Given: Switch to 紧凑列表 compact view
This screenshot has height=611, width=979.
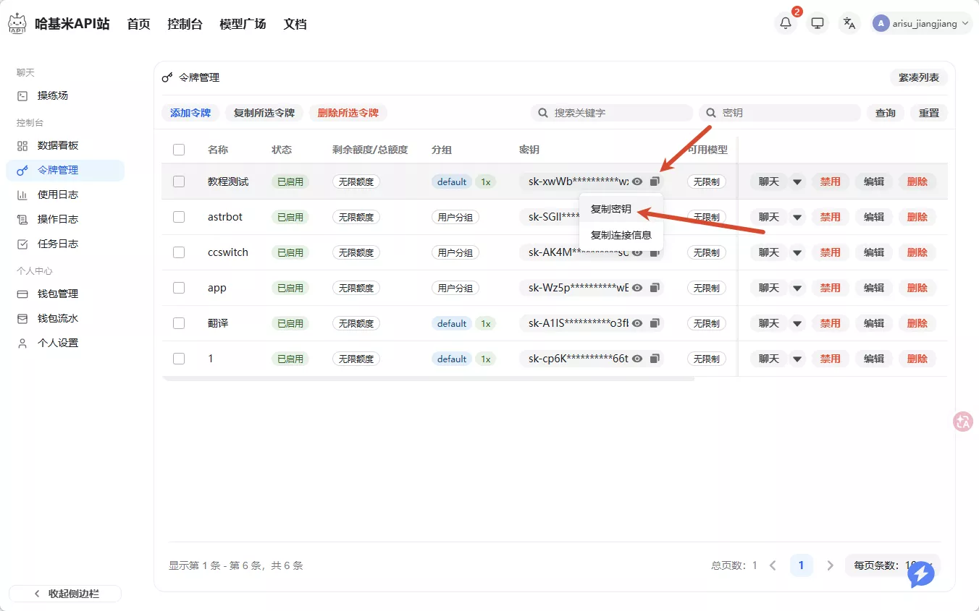Looking at the screenshot, I should click(x=919, y=77).
